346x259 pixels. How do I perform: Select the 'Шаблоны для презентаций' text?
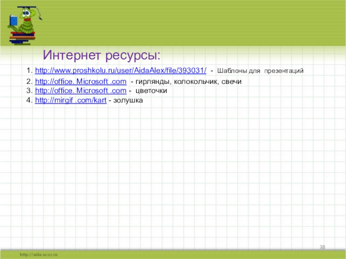point(260,70)
